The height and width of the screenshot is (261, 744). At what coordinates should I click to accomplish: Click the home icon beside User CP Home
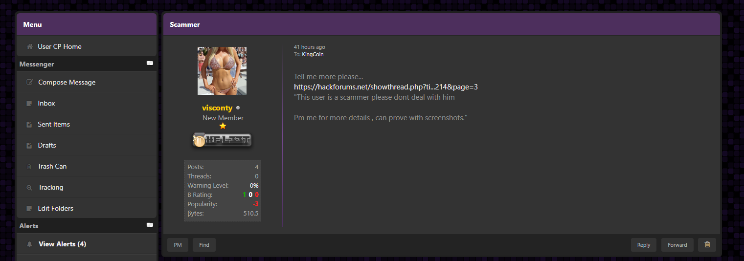30,47
